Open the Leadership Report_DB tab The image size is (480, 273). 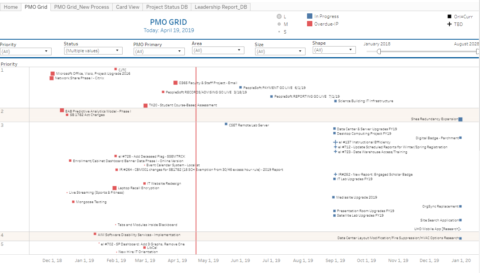pyautogui.click(x=221, y=7)
